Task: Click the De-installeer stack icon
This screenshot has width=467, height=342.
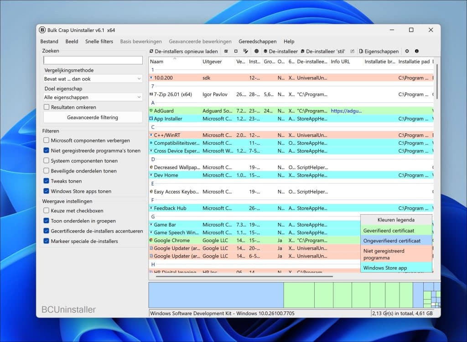Action: pos(265,51)
